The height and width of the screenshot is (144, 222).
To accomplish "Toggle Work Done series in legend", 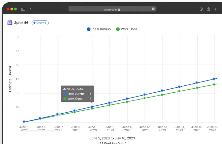I will pyautogui.click(x=126, y=29).
